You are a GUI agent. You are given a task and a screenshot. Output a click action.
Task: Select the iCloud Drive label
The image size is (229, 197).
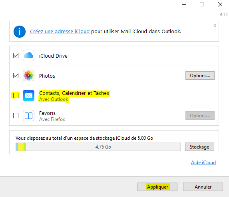[x=53, y=56]
